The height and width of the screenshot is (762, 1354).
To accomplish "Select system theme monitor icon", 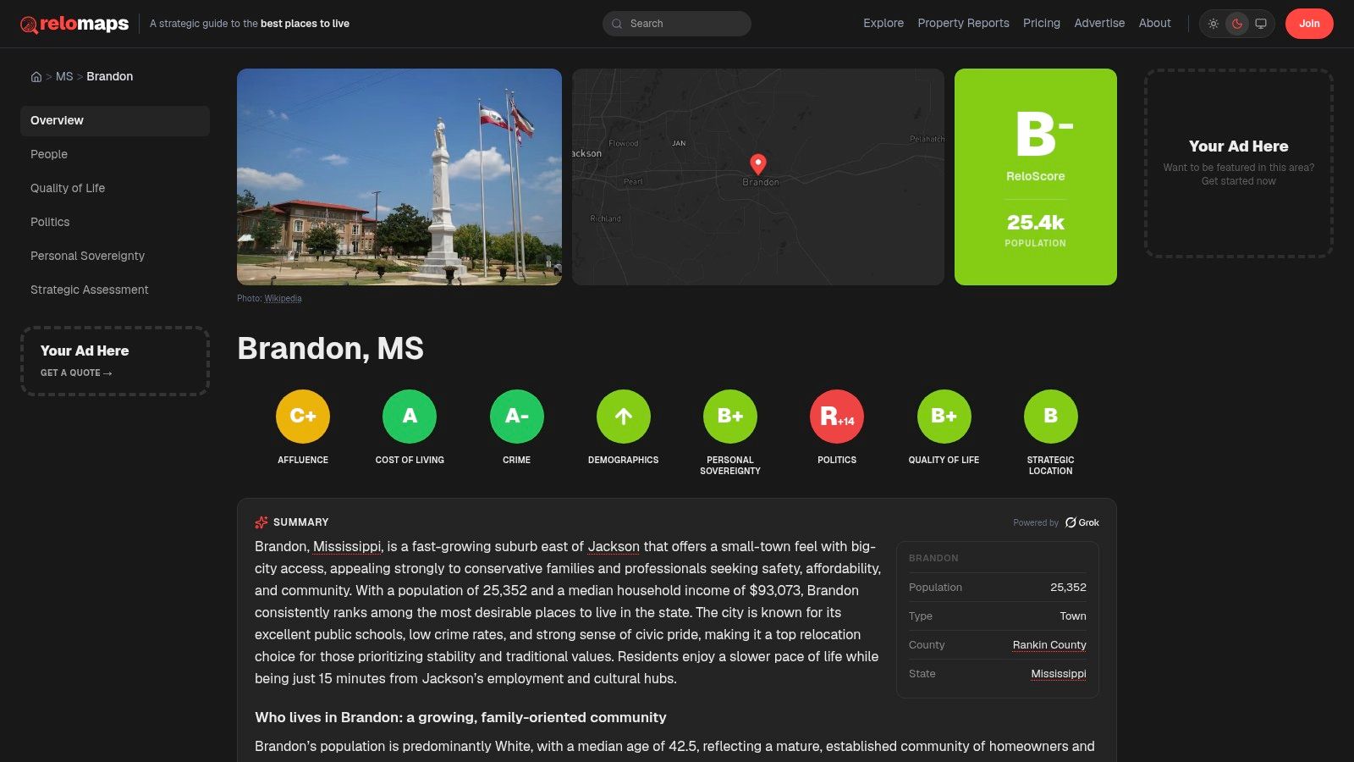I will pos(1261,24).
